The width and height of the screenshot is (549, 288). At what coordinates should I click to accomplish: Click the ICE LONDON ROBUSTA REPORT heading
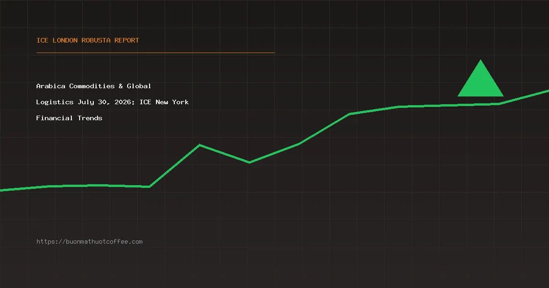tap(88, 40)
